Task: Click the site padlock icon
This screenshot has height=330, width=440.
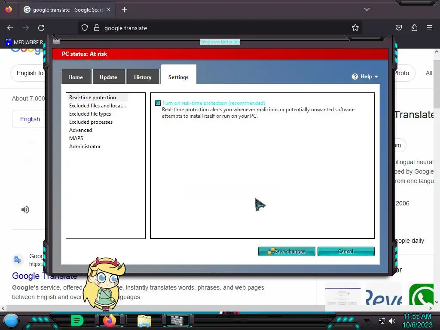Action: pos(97,27)
